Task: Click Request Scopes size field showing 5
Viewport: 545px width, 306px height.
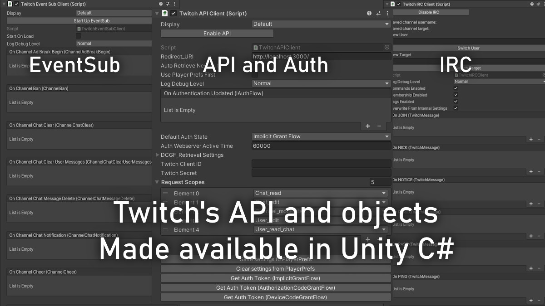Action: click(380, 182)
